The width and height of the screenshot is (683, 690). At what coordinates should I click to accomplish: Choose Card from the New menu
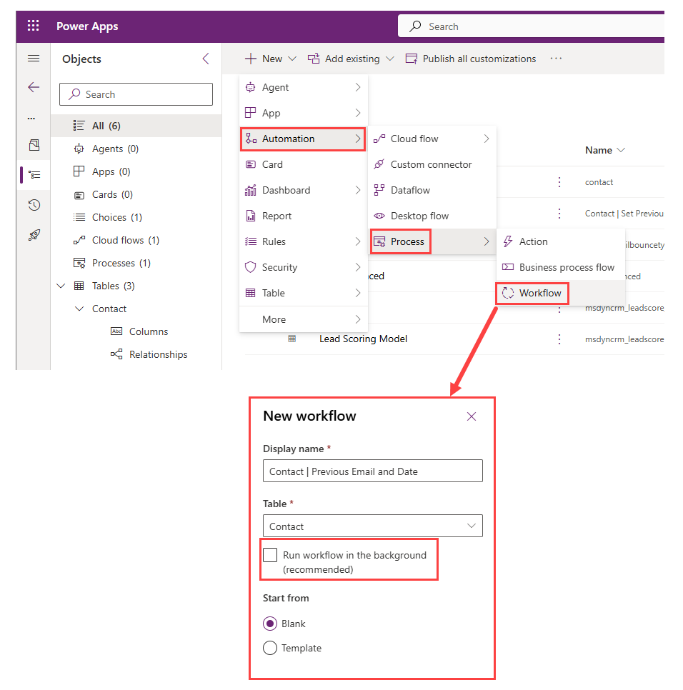[x=303, y=164]
